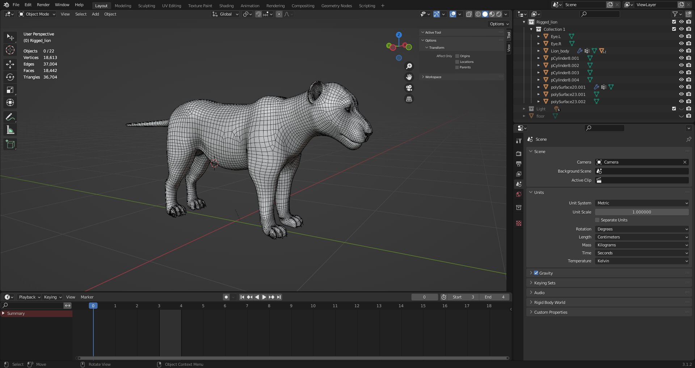This screenshot has width=695, height=368.
Task: Enable Affect Only Origins checkbox
Action: (x=457, y=56)
